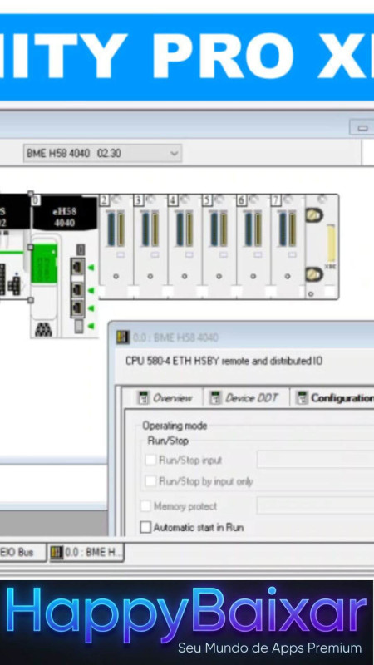Select empty rack slot 4
Viewport: 374px width, 665px height.
185,246
